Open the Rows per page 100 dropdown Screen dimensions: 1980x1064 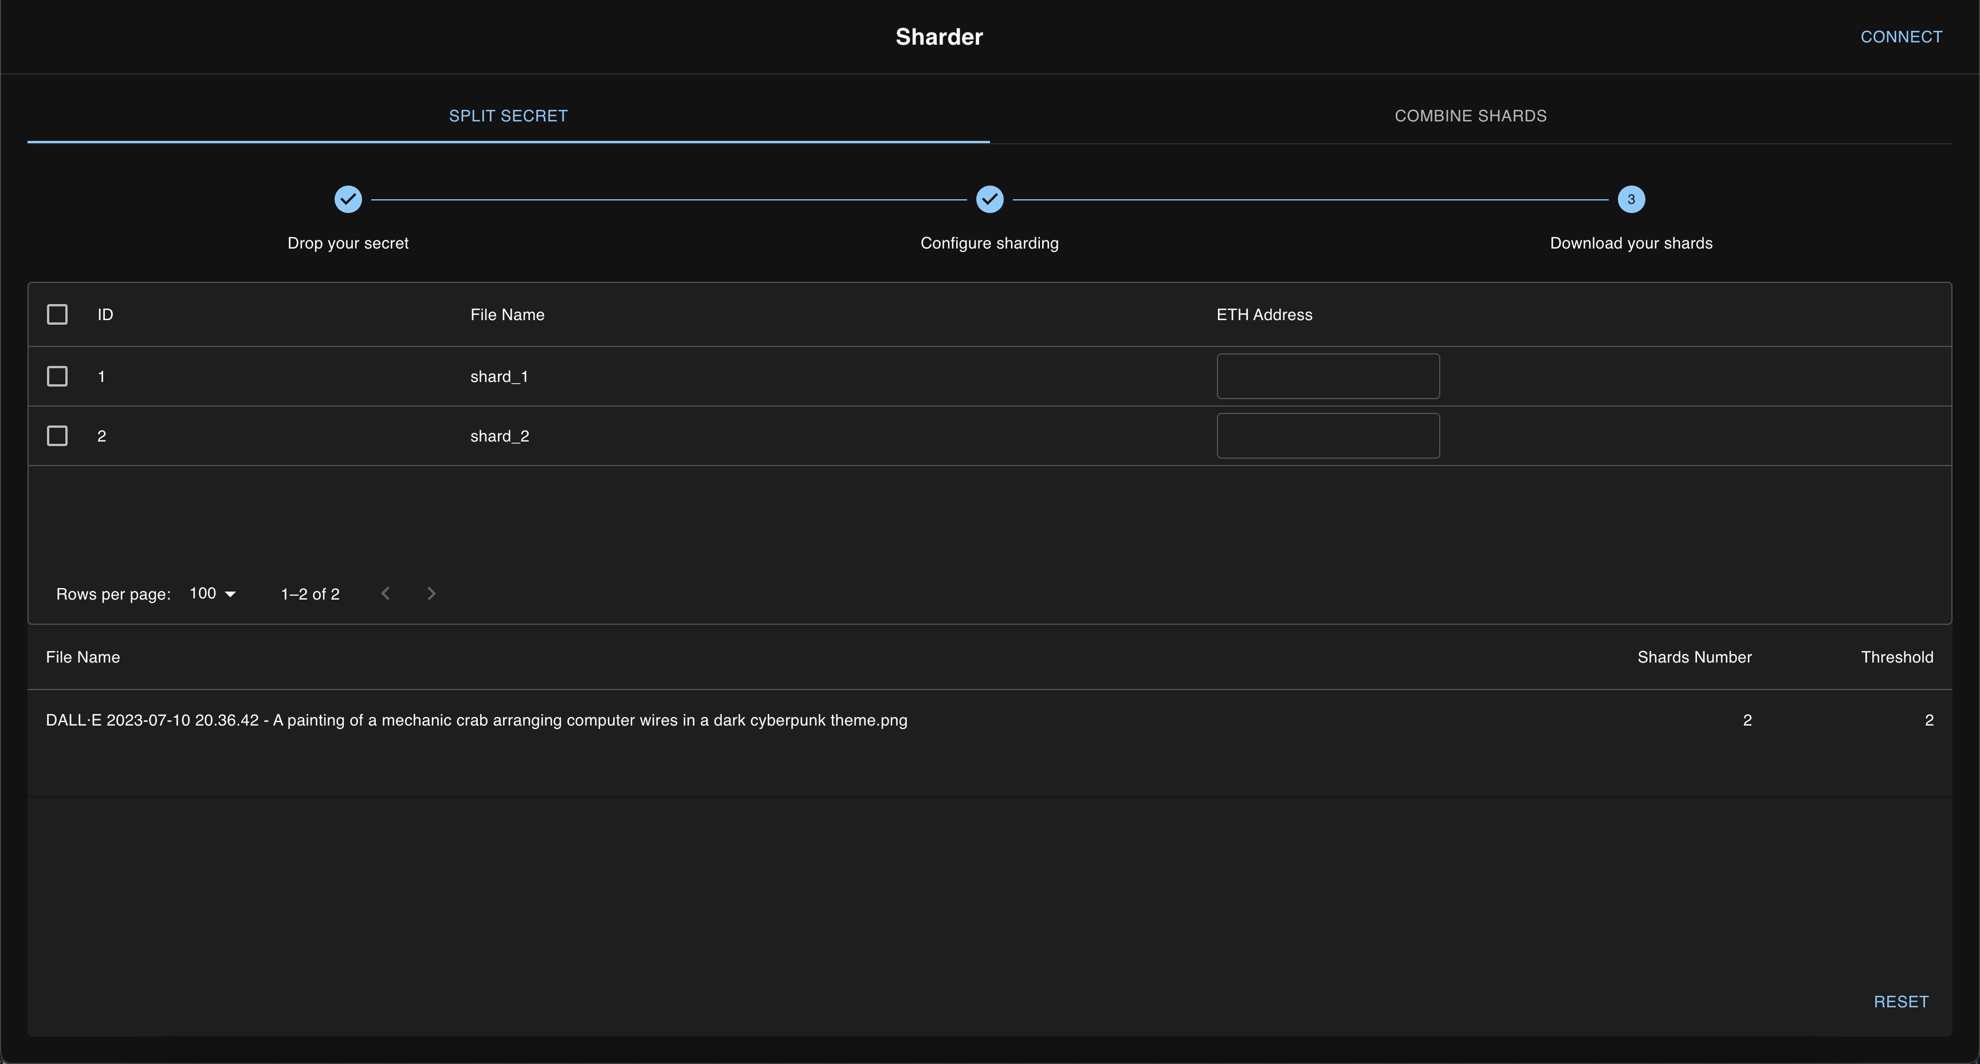click(x=213, y=593)
